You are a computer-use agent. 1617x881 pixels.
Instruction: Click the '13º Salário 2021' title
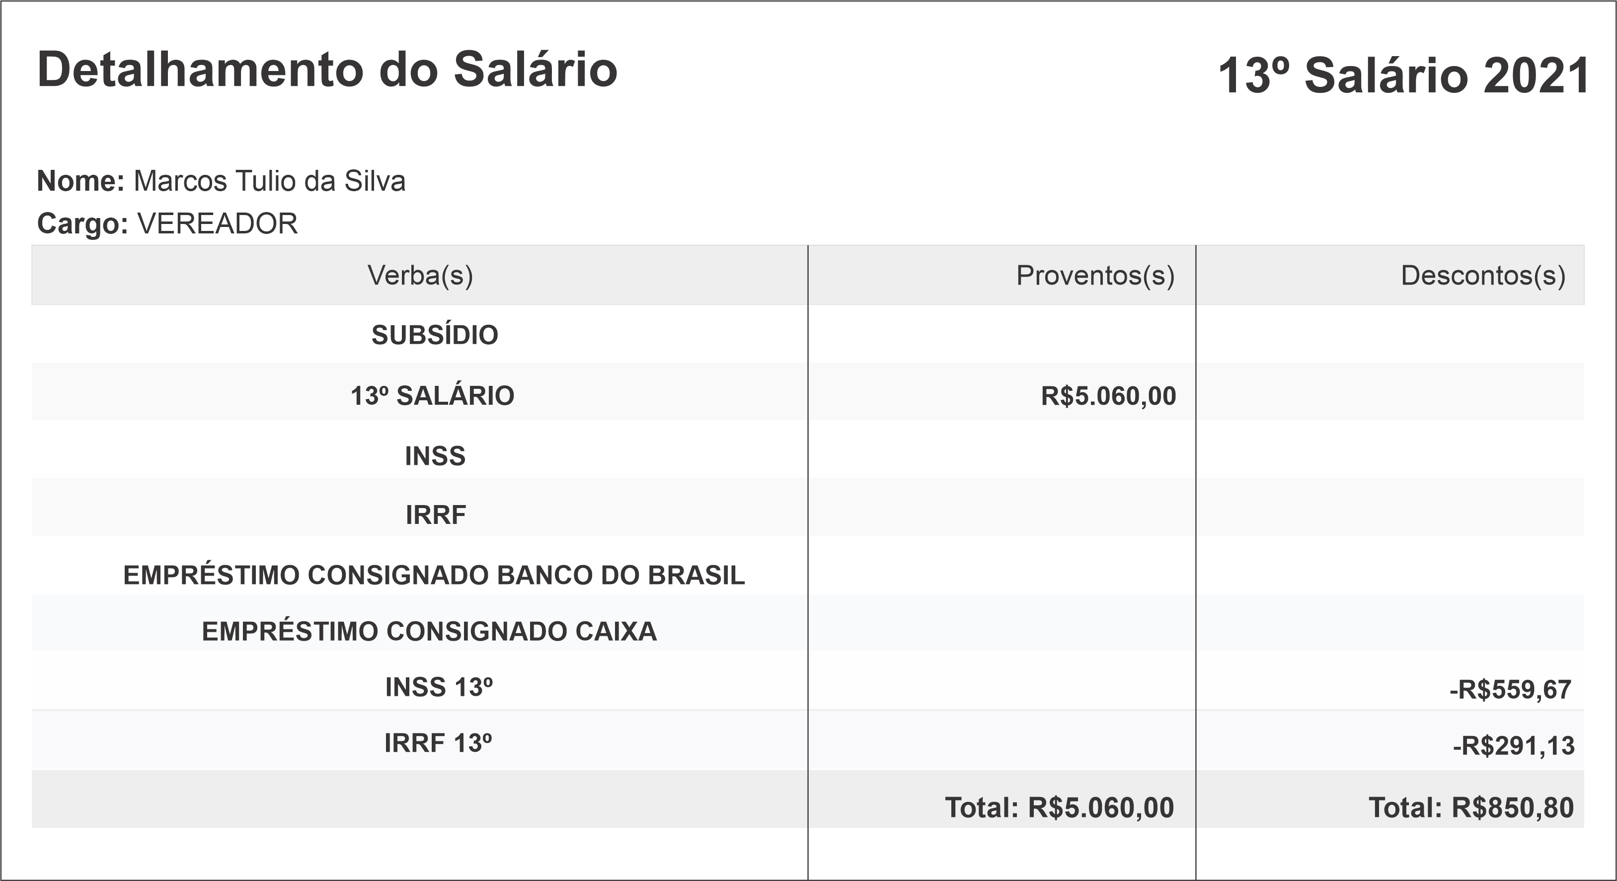click(x=1403, y=76)
